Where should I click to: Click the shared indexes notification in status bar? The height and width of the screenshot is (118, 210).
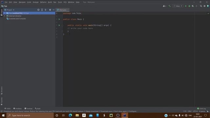click(x=70, y=111)
